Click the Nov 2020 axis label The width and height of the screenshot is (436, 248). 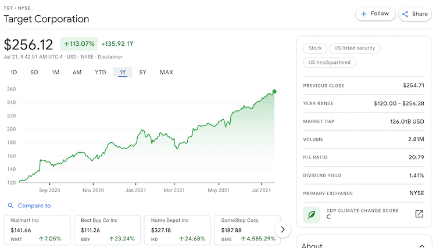93,191
